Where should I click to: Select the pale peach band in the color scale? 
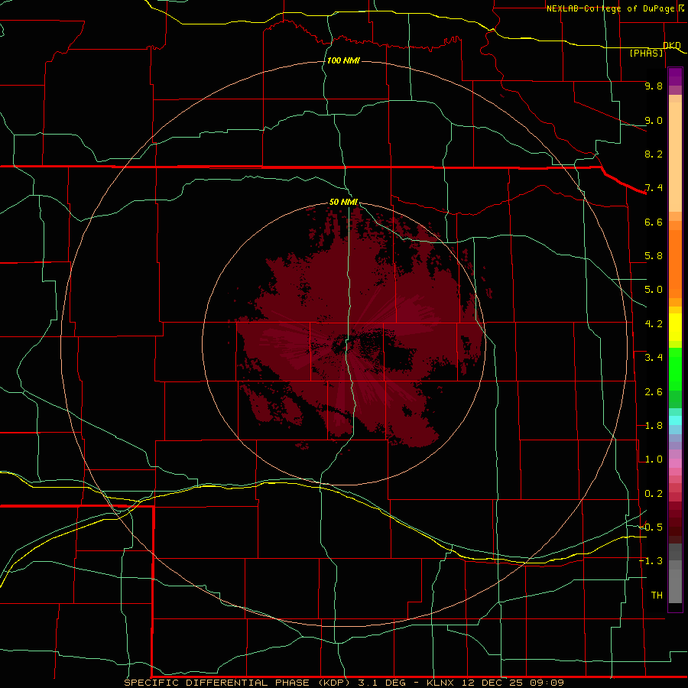click(675, 157)
